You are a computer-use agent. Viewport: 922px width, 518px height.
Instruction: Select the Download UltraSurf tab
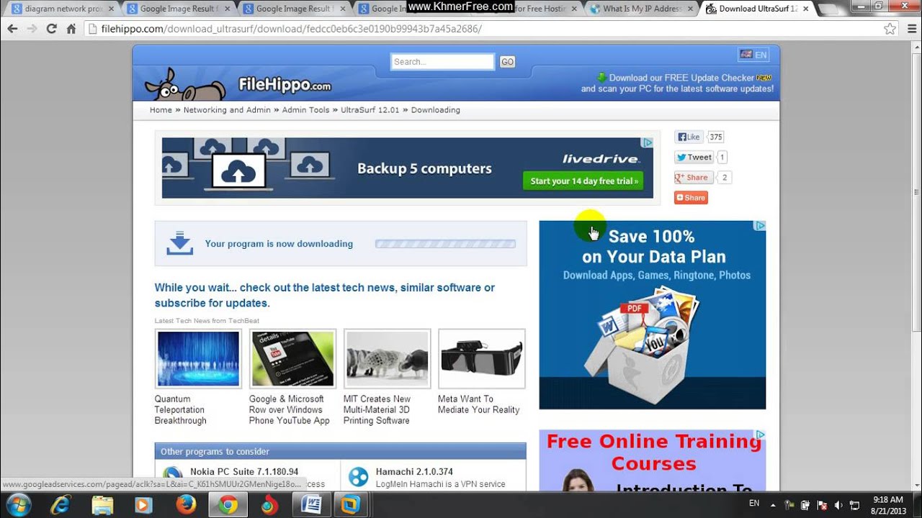[x=758, y=9]
